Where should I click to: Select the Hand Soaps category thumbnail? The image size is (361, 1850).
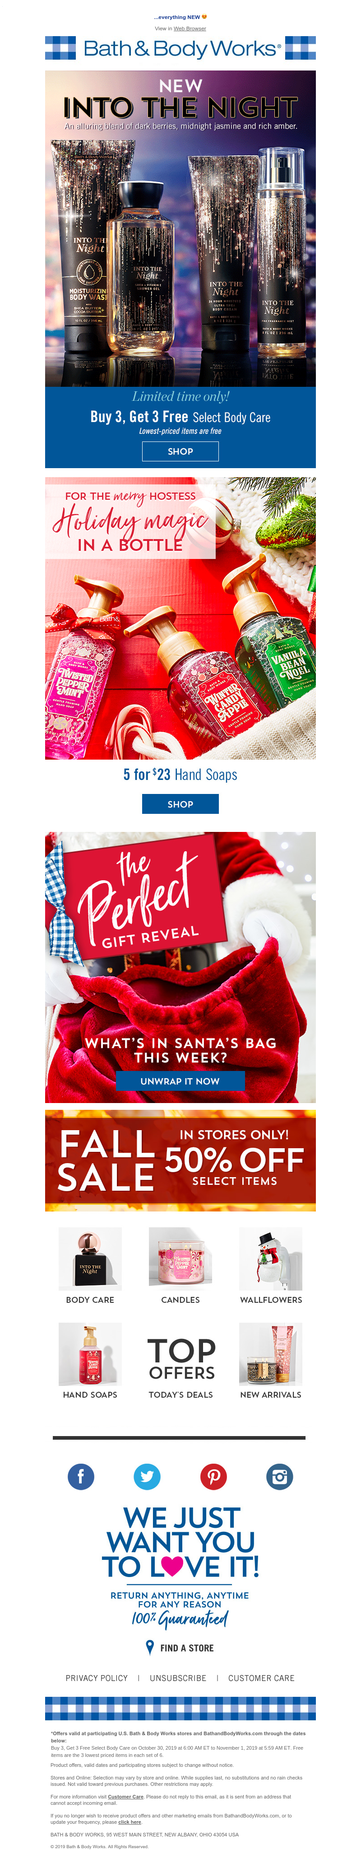[x=90, y=1354]
